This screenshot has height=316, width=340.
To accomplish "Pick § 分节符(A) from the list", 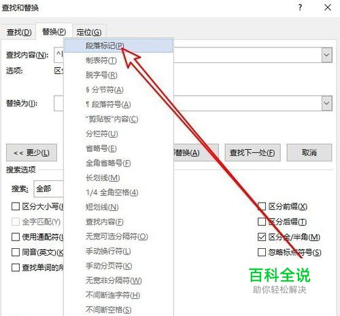I will 118,90.
